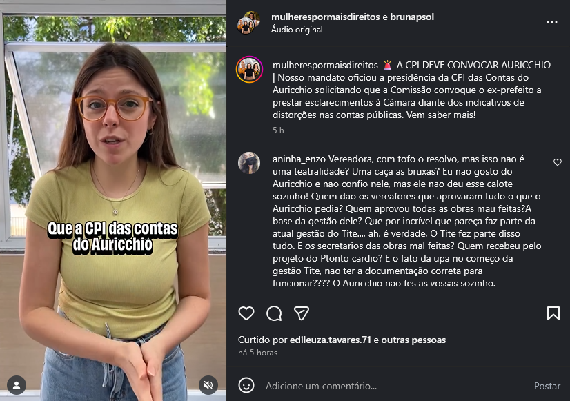Share the post via paper plane icon
The image size is (570, 401).
(302, 313)
